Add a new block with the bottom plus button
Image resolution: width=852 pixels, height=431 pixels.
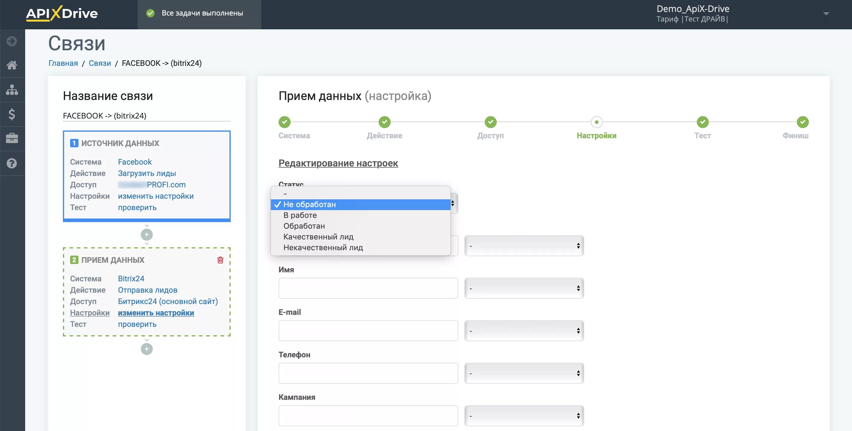146,349
